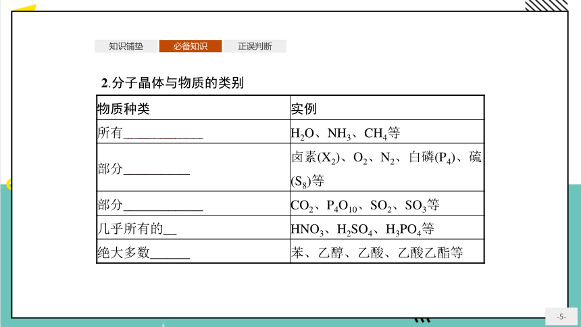The width and height of the screenshot is (581, 327).
Task: Select the 必备知识 tab
Action: pos(191,47)
